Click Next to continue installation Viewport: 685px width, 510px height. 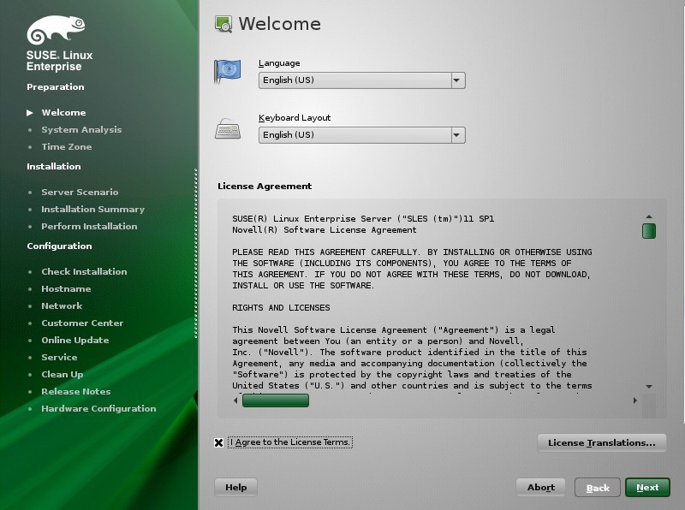[x=647, y=487]
